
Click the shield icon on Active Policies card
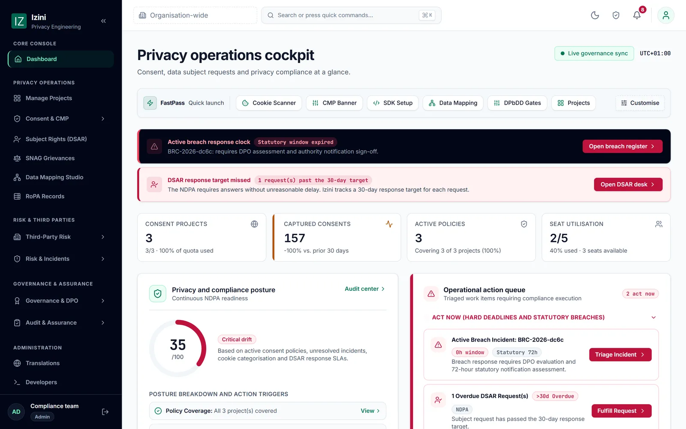tap(524, 224)
